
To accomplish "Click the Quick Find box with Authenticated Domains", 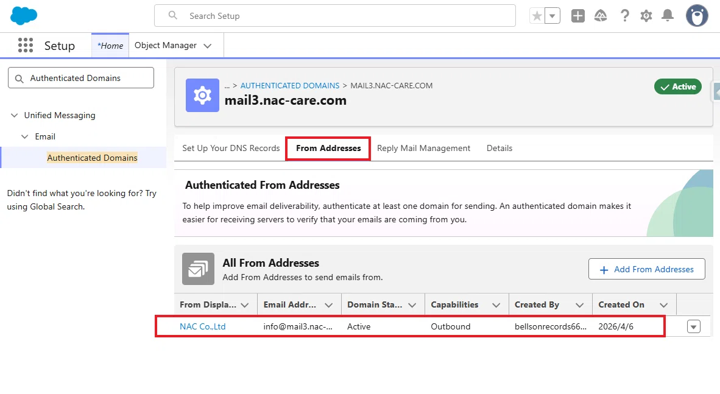I will tap(81, 78).
